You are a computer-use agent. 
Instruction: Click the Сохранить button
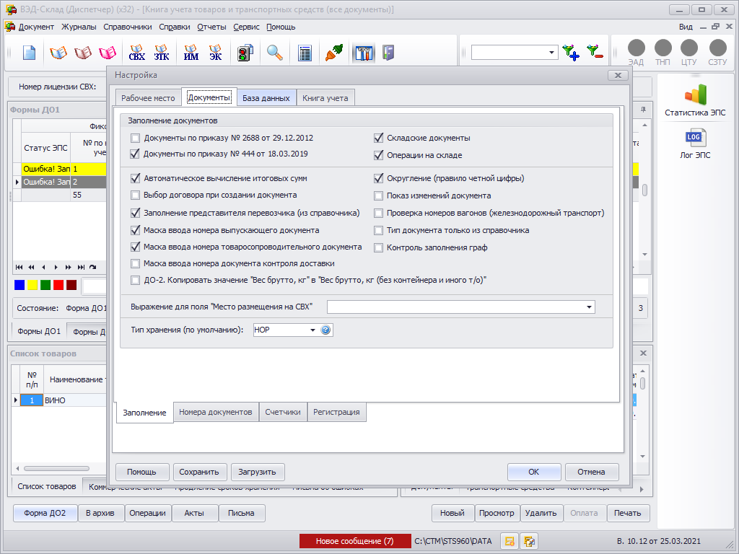tap(199, 472)
